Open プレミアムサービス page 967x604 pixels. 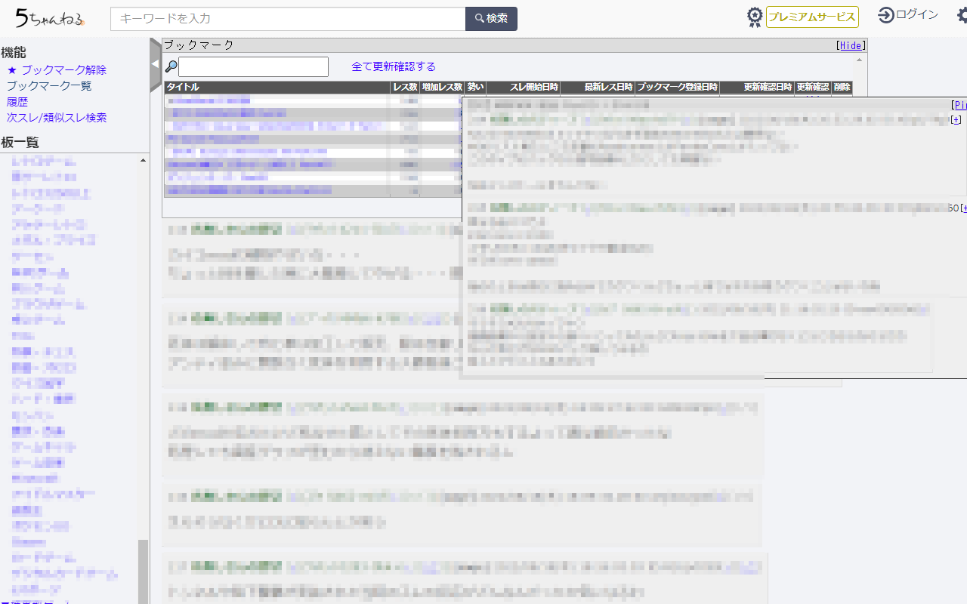point(812,17)
